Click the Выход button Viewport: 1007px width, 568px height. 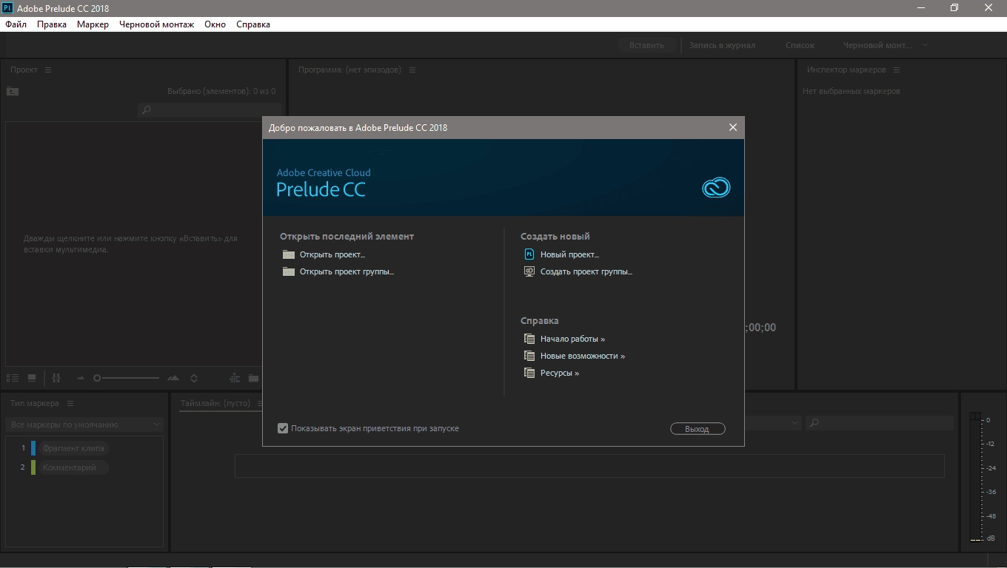click(x=697, y=429)
